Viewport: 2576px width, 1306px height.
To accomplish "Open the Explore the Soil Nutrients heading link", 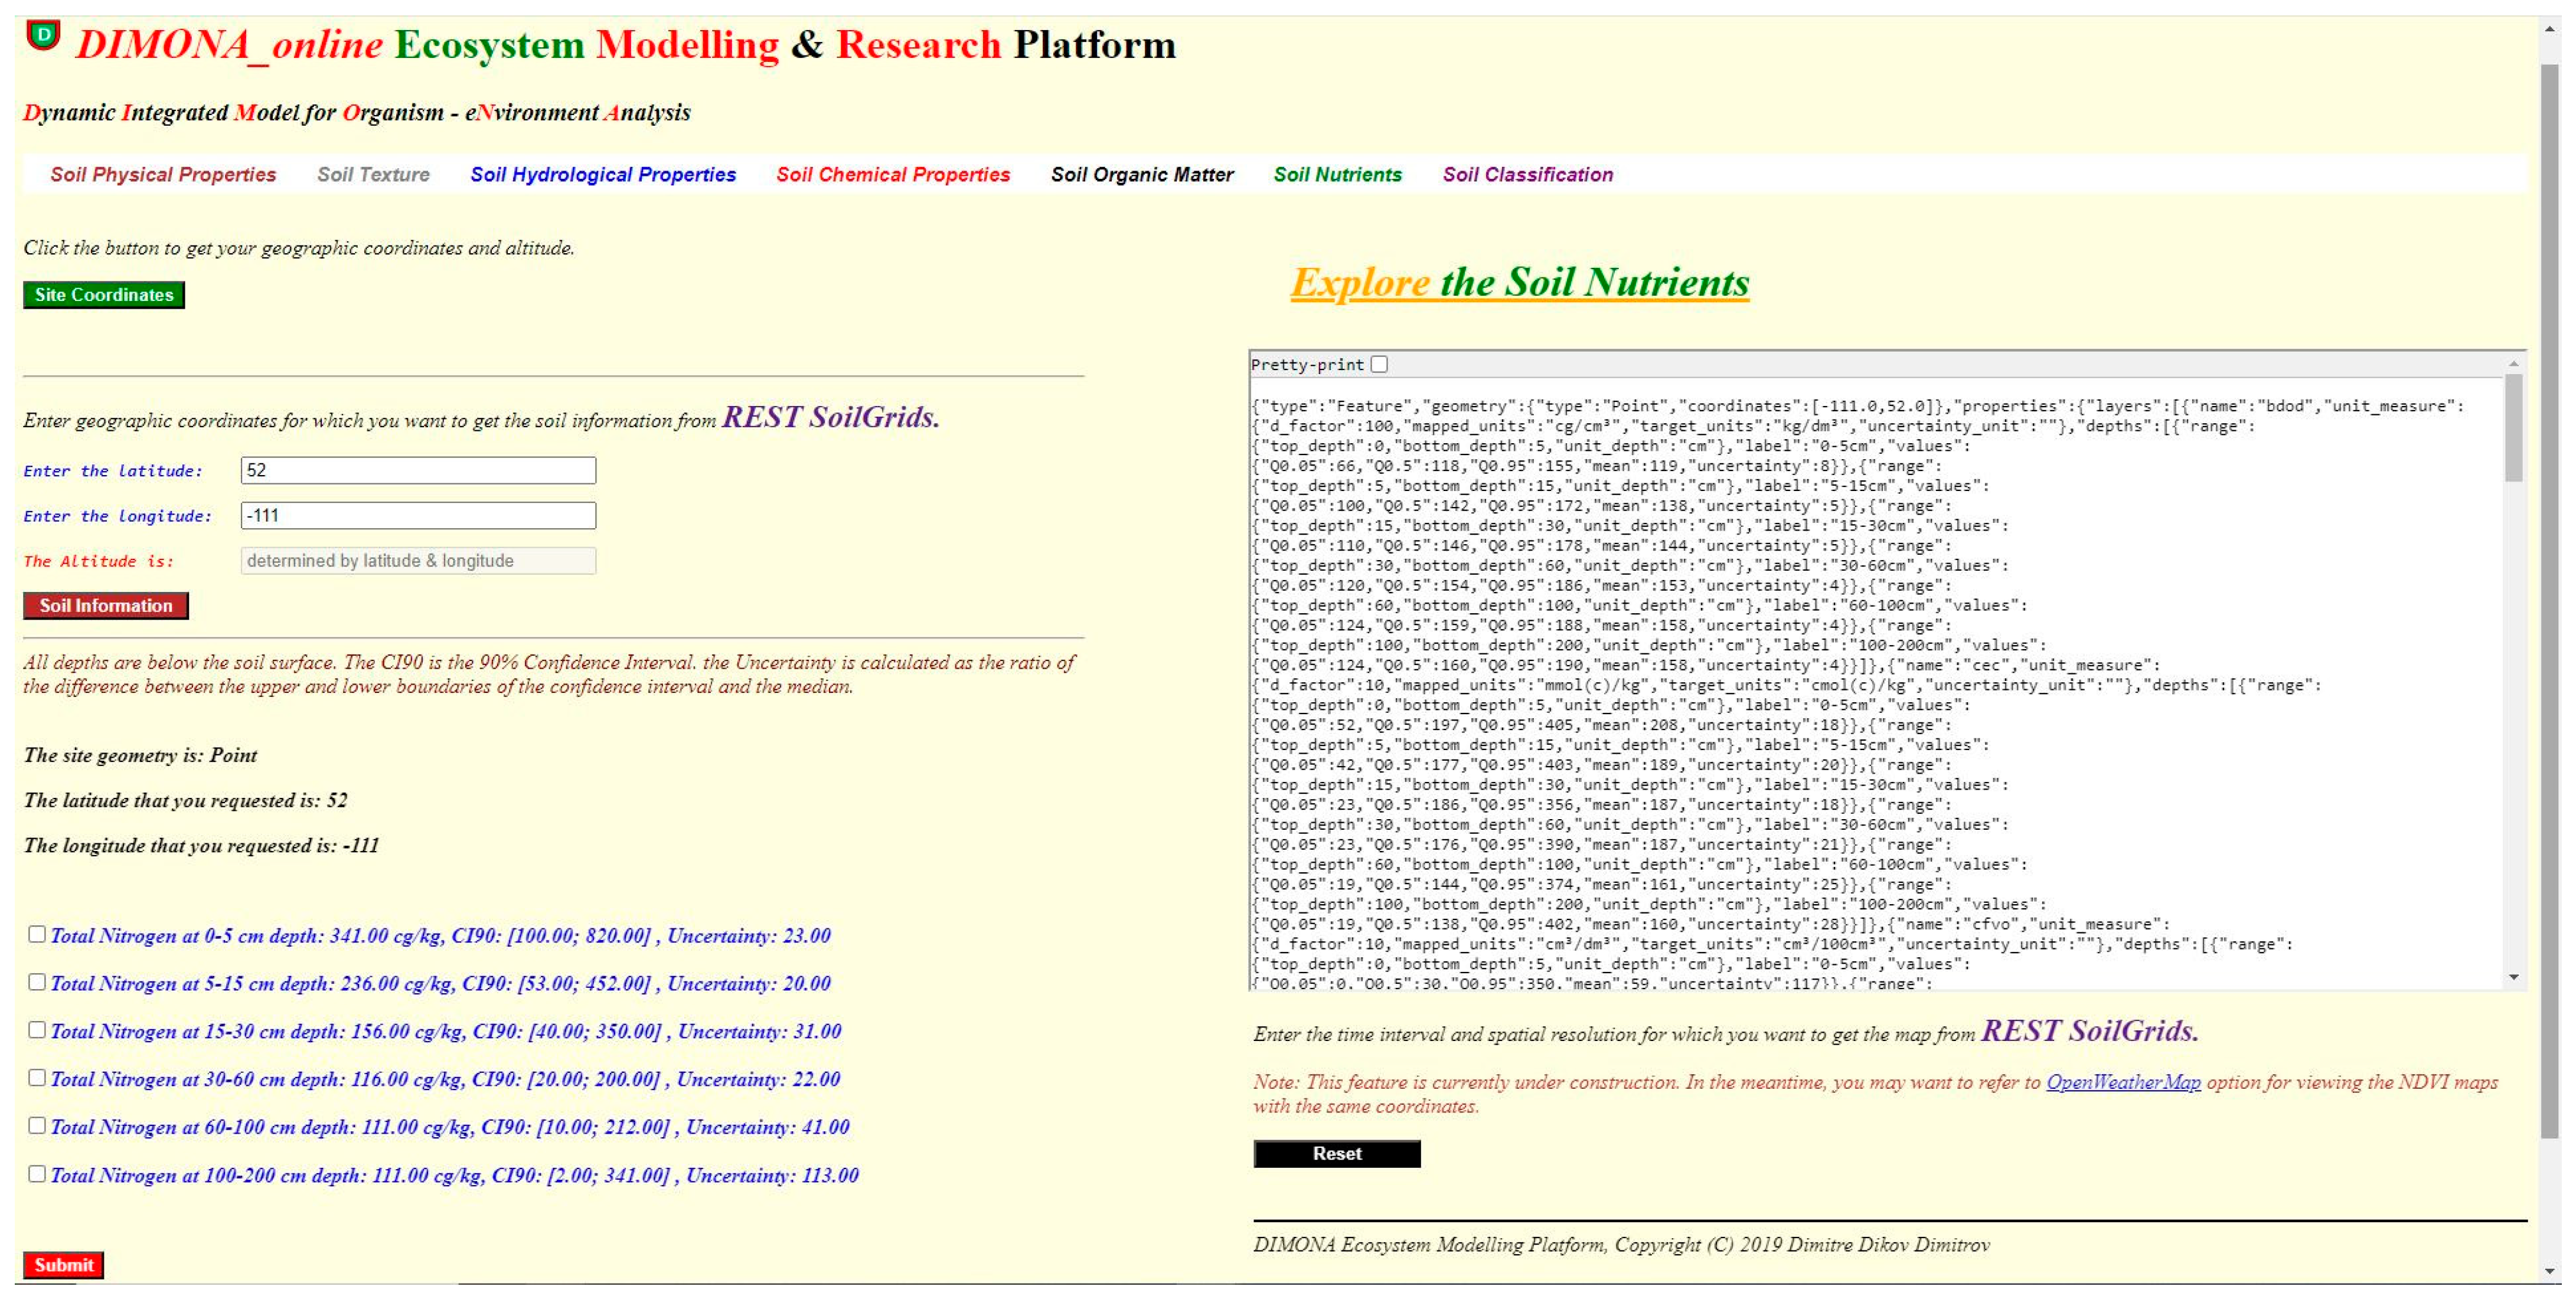I will coord(1520,282).
